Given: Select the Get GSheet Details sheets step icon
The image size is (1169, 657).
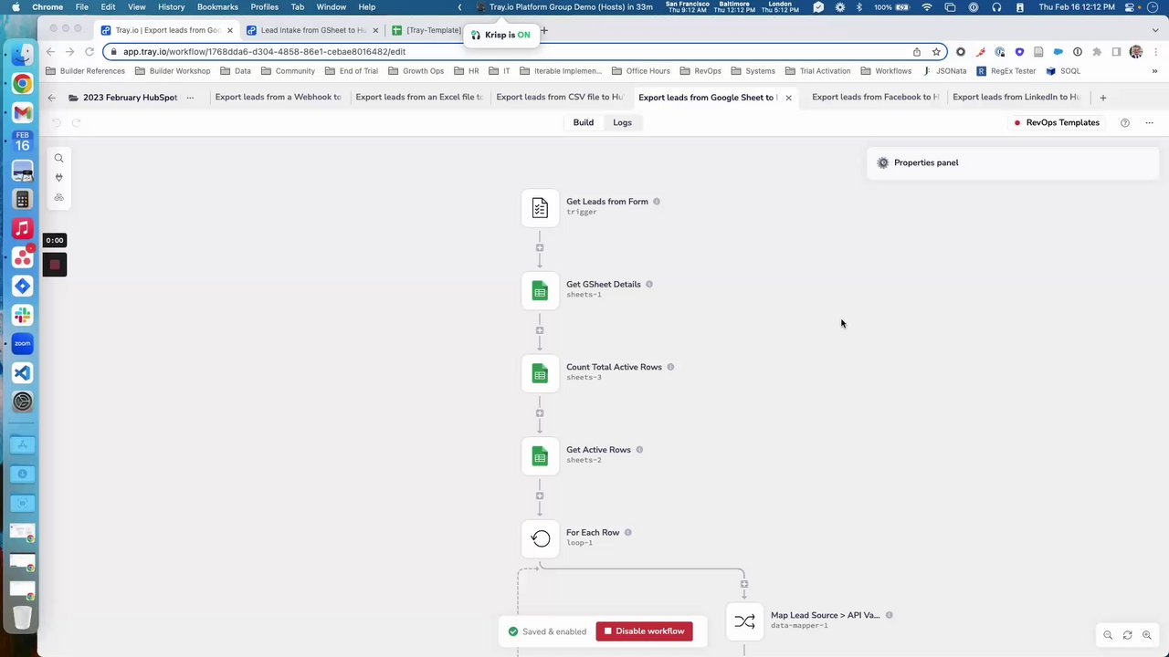Looking at the screenshot, I should click(540, 290).
